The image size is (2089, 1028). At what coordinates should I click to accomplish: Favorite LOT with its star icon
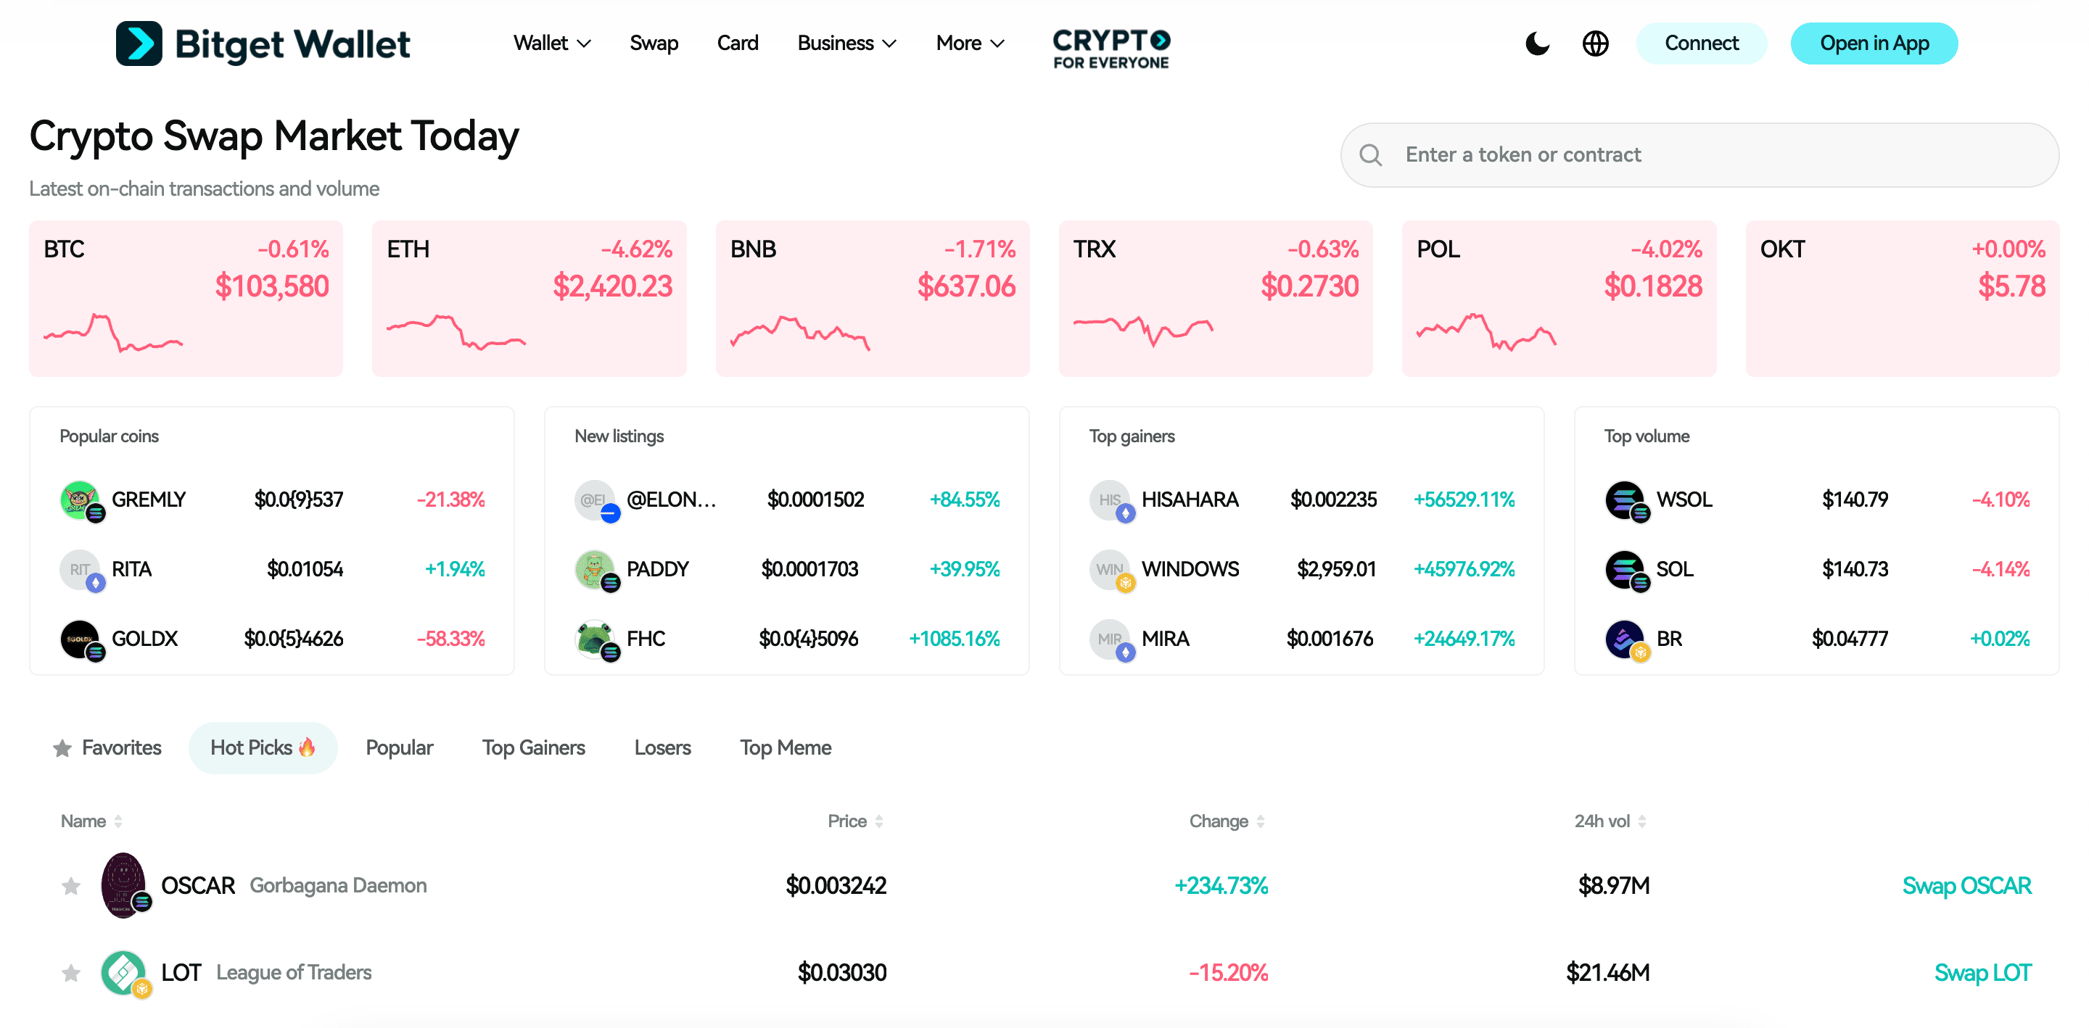[71, 972]
